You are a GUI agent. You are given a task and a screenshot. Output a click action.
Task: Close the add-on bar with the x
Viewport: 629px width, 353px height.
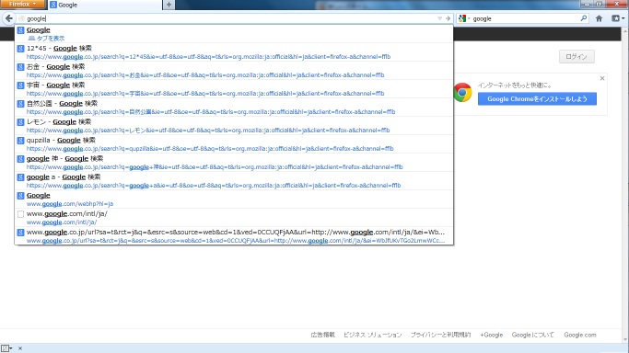tap(20, 348)
